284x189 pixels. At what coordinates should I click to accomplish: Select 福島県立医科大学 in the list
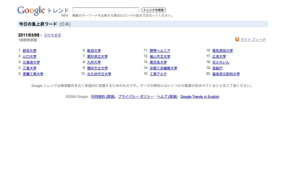coord(226,74)
